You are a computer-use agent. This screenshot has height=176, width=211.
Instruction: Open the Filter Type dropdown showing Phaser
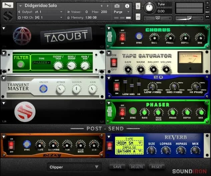pos(42,63)
